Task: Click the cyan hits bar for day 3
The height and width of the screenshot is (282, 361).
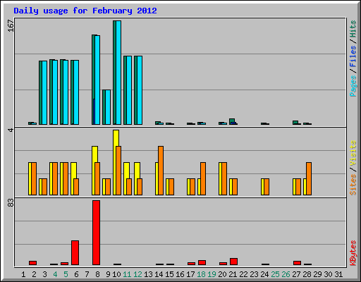Action: point(44,93)
